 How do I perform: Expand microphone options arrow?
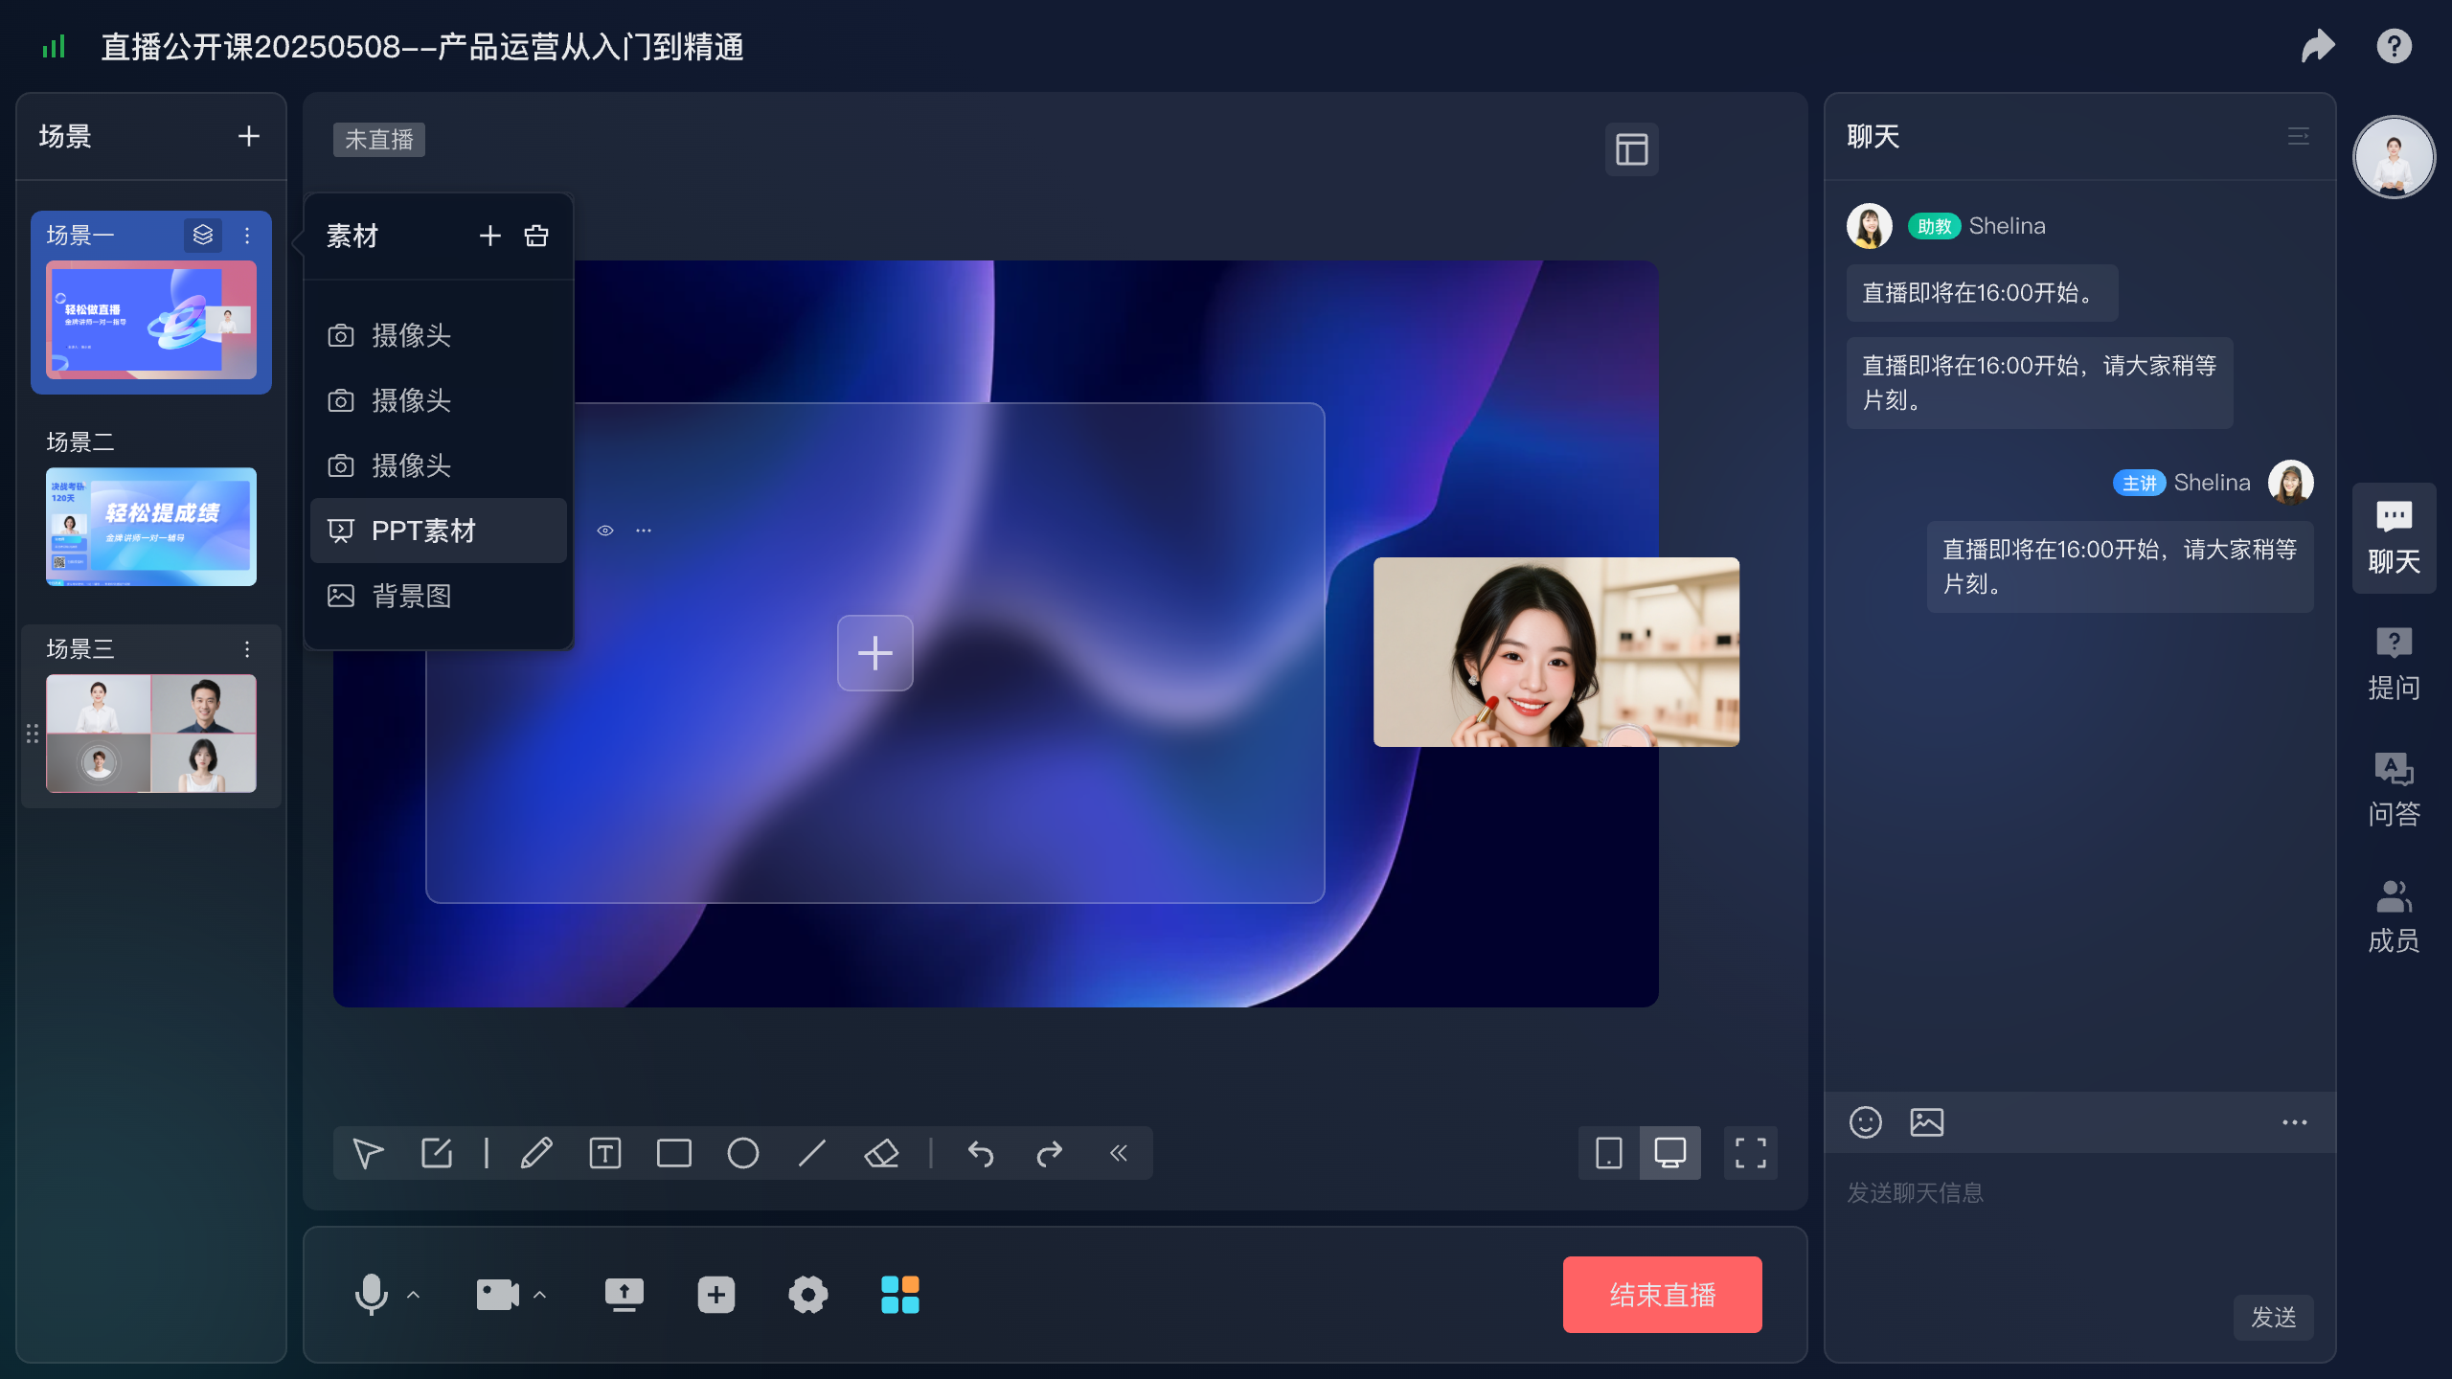tap(414, 1295)
